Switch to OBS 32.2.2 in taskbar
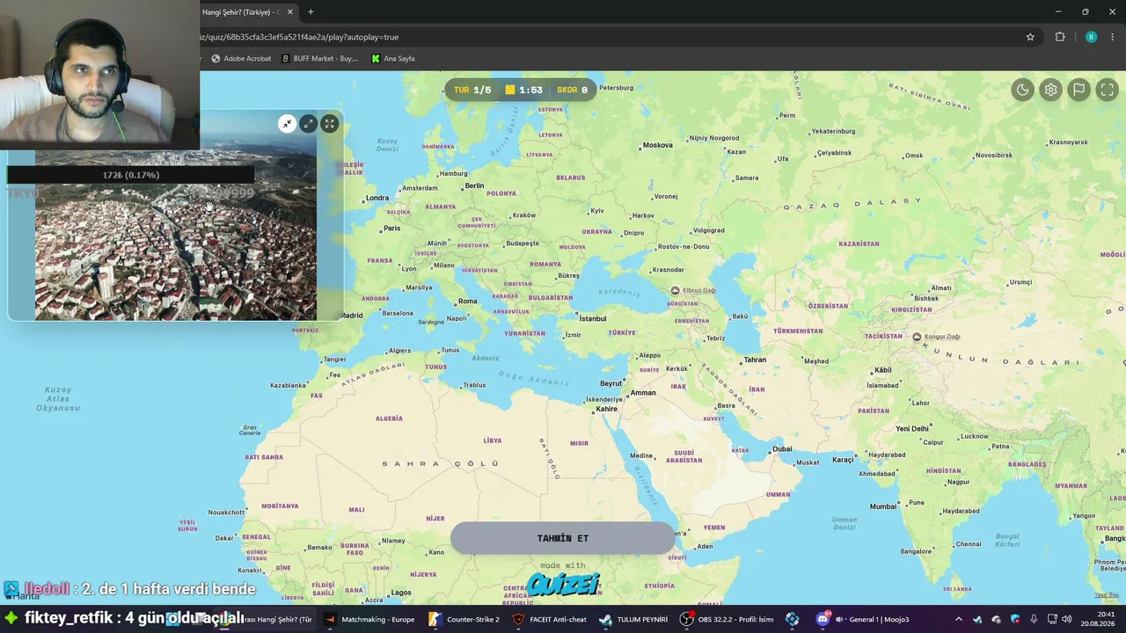The width and height of the screenshot is (1126, 633). pyautogui.click(x=728, y=619)
